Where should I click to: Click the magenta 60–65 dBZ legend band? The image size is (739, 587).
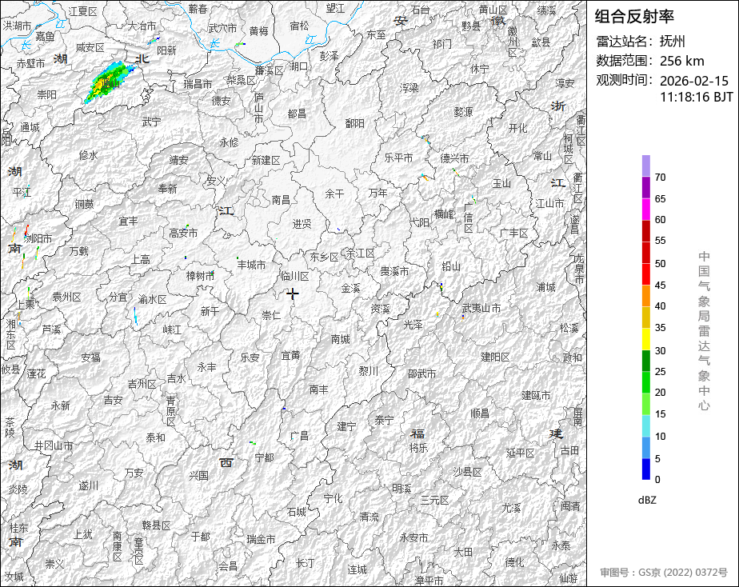pyautogui.click(x=645, y=210)
